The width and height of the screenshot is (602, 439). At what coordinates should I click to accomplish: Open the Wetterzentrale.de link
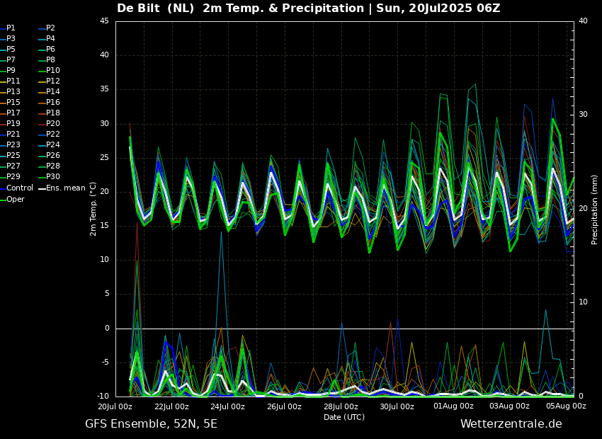point(511,424)
